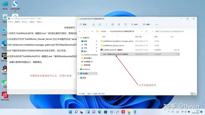205x115 pixels.
Task: Click the Cut scissors icon in Explorer toolbar
Action: click(93, 24)
